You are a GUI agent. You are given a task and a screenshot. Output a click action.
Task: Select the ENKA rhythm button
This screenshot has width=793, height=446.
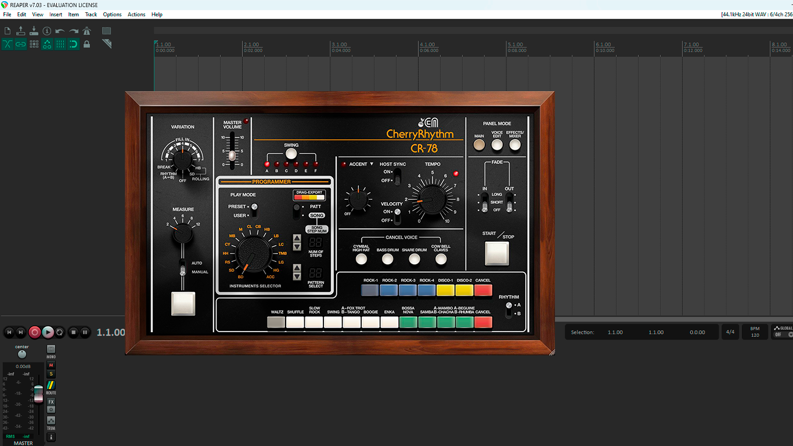coord(390,322)
